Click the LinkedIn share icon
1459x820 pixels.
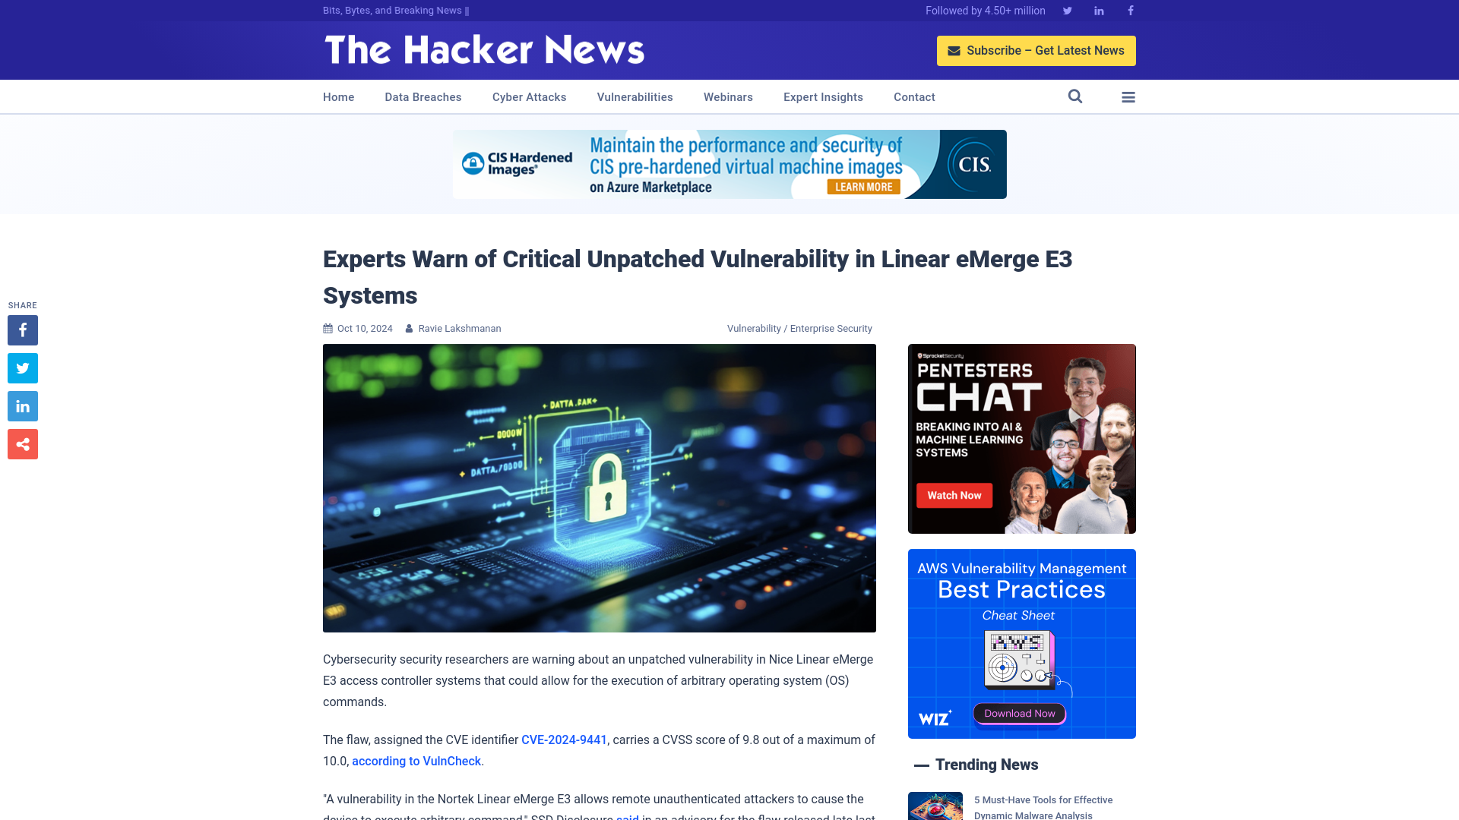22,406
